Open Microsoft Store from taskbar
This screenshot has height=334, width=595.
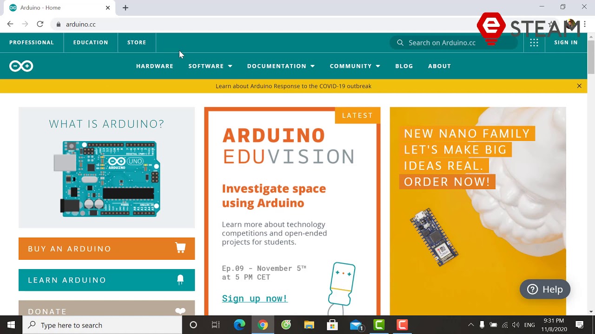coord(332,325)
